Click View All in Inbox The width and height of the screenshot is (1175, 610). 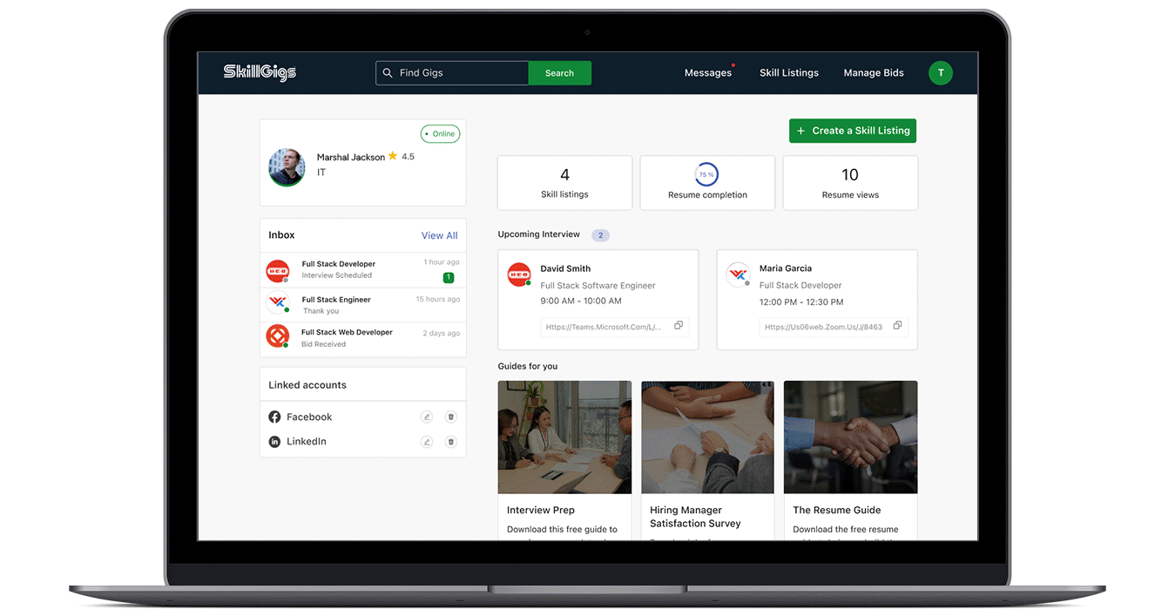coord(439,235)
